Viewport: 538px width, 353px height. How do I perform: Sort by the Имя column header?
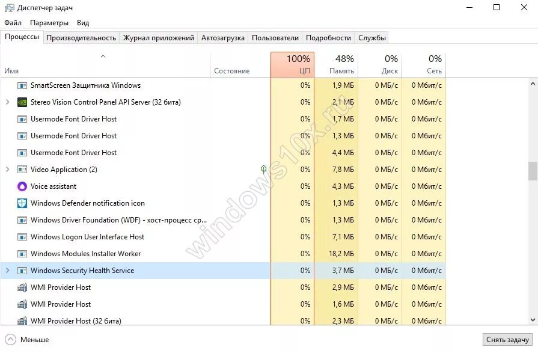[x=105, y=64]
